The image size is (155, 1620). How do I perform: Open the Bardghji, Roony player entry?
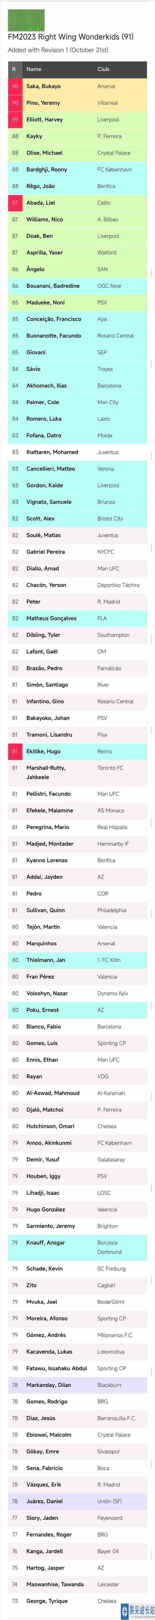46,169
